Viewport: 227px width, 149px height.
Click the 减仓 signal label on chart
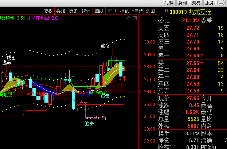(x=11, y=58)
